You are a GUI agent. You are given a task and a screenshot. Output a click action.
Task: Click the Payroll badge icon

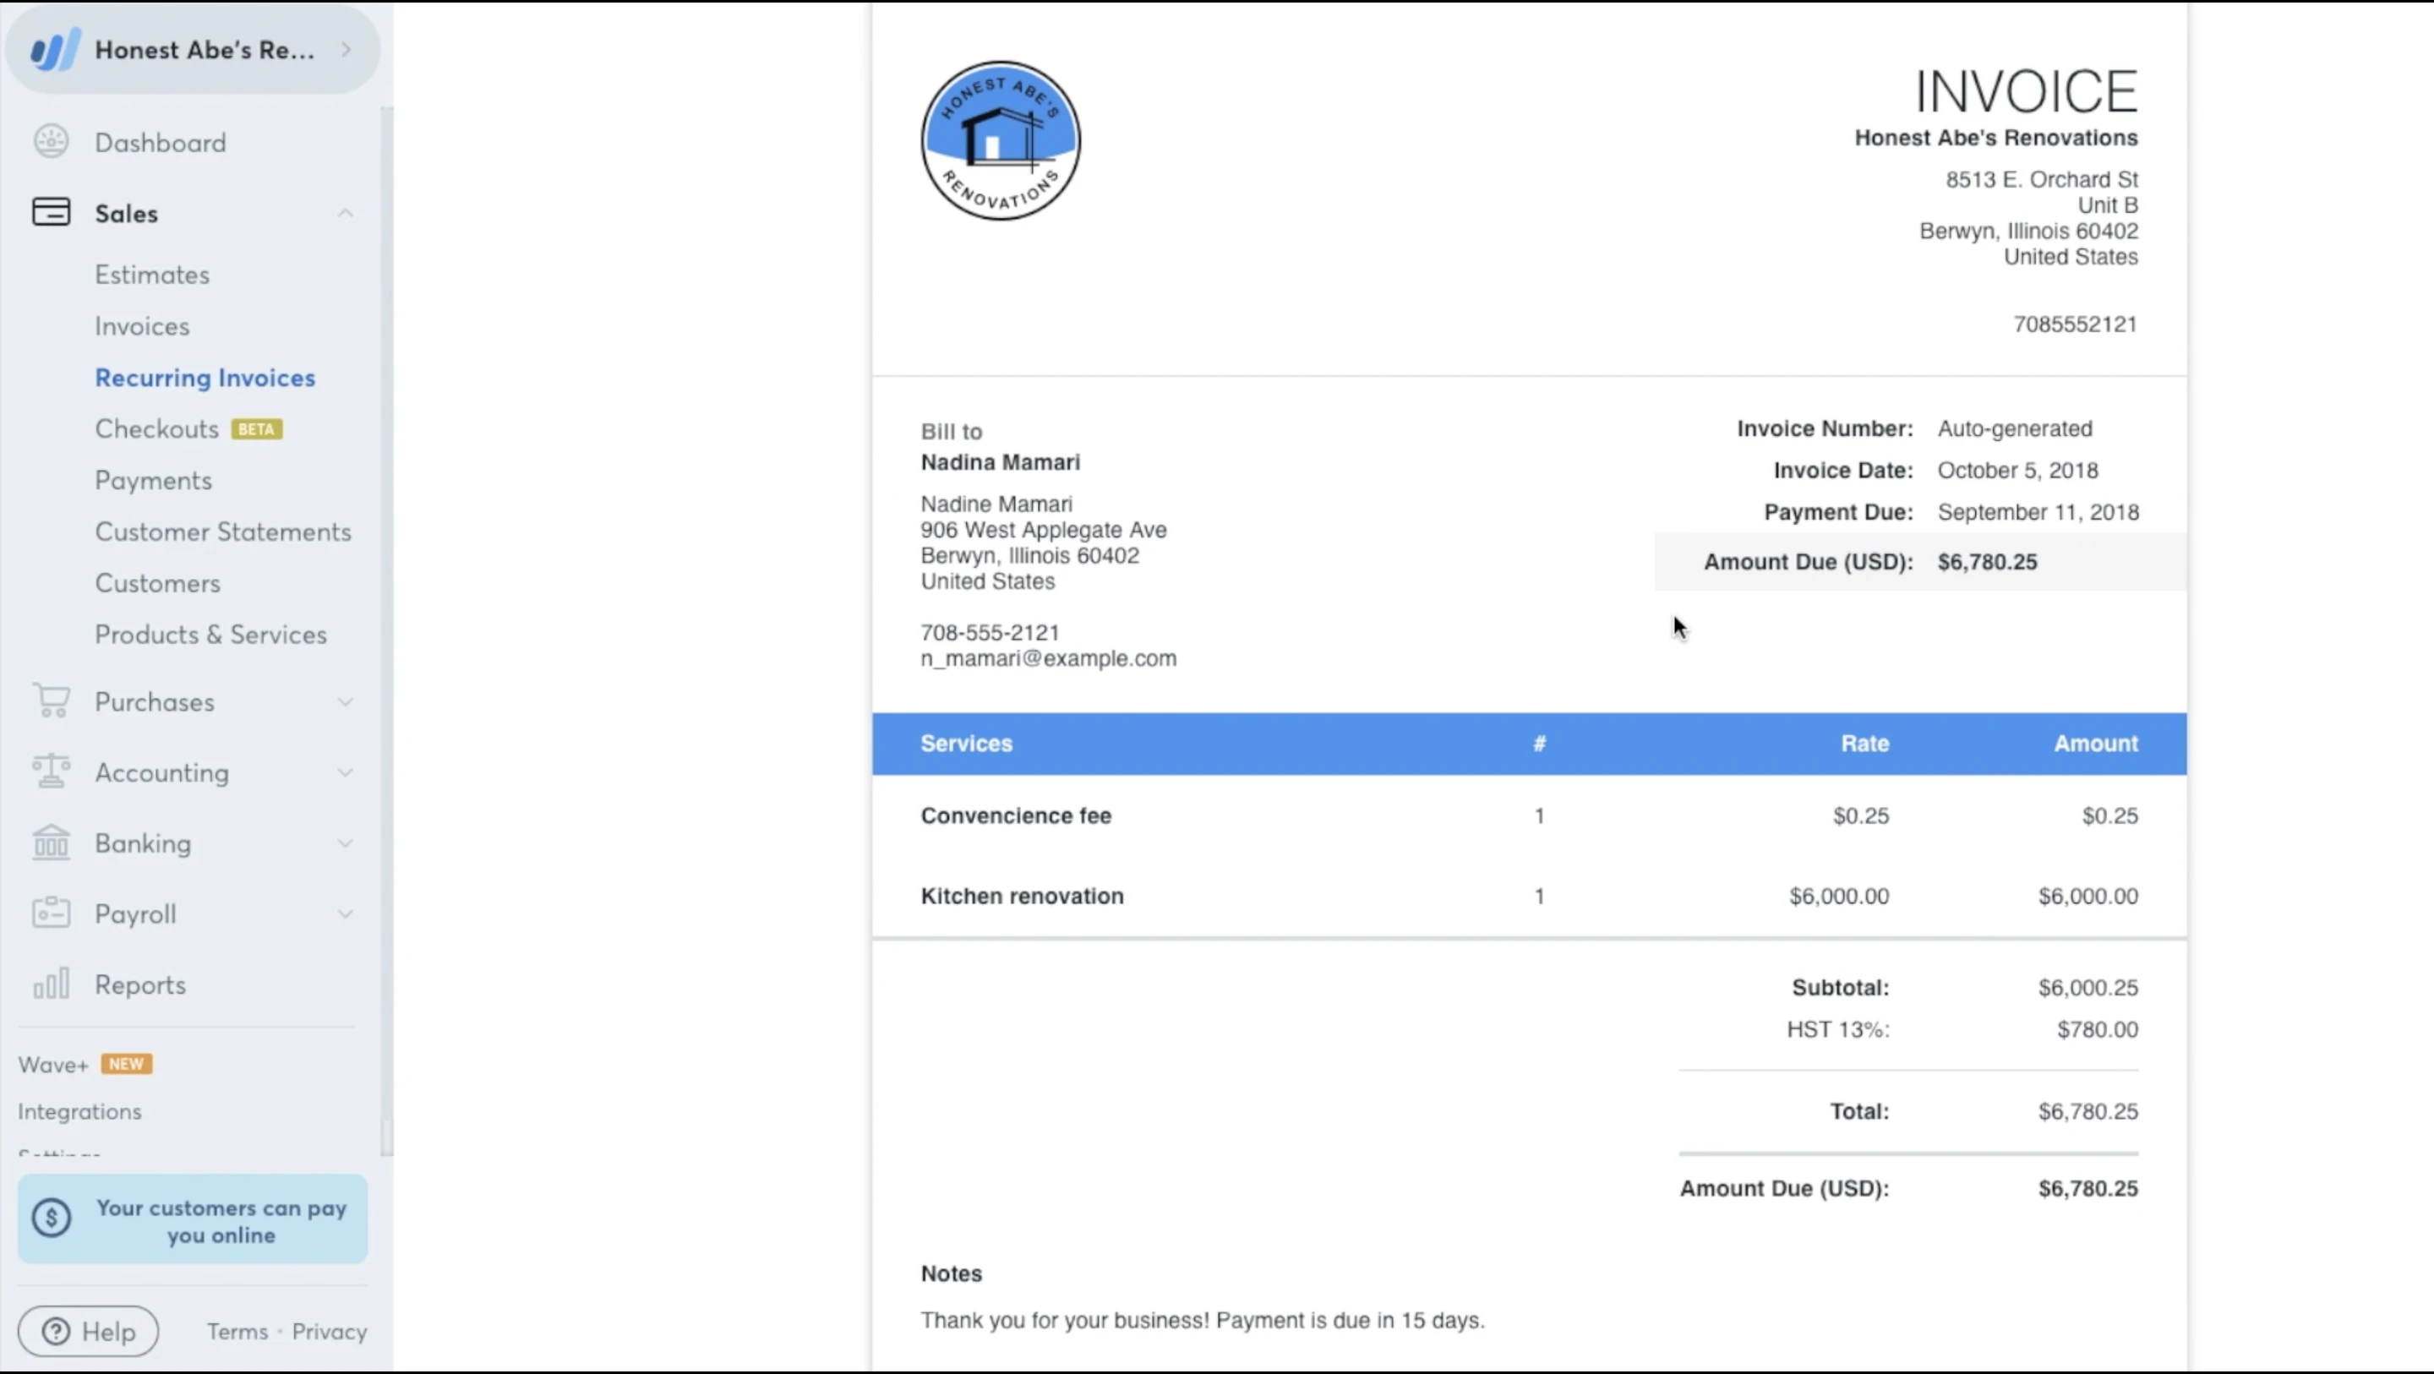[51, 913]
